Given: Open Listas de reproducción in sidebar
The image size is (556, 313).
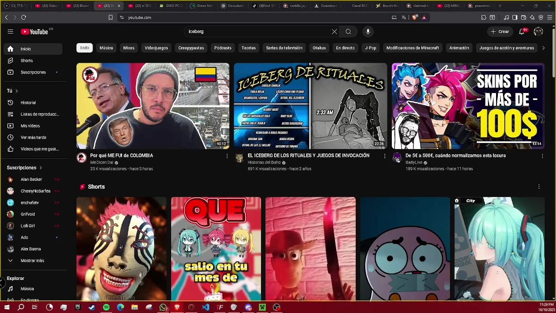Looking at the screenshot, I should pos(33,114).
